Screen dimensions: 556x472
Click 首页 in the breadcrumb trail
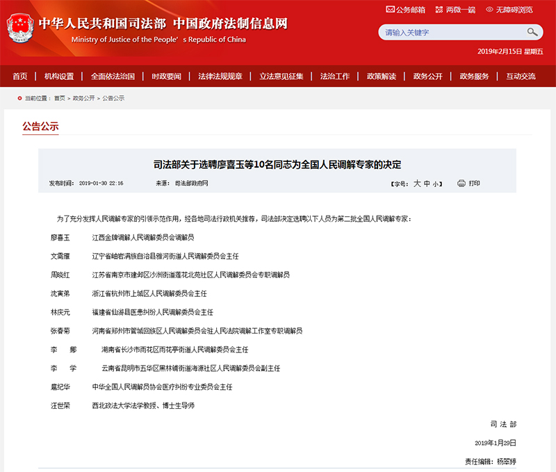tap(60, 99)
